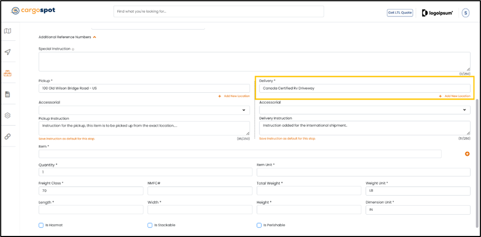
Task: Open the map view in the sidebar
Action: [7, 31]
